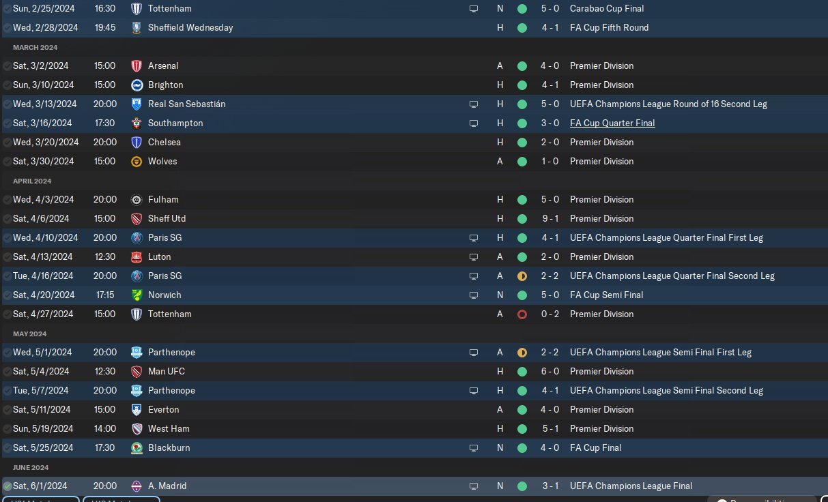Toggle the checkmark beside Wed, 3/13/2024
Image resolution: width=828 pixels, height=502 pixels.
tap(7, 104)
